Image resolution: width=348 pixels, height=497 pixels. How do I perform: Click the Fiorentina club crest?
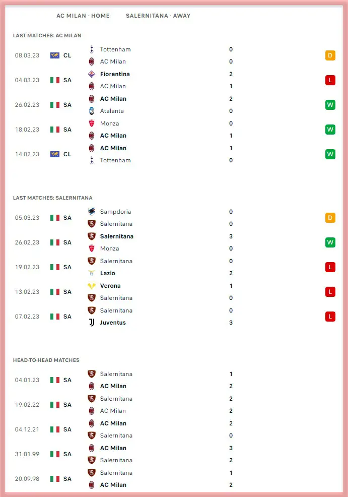(92, 74)
